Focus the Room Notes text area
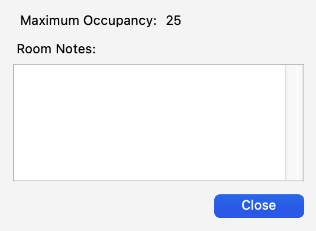Viewport: 316px width, 231px height. point(150,123)
